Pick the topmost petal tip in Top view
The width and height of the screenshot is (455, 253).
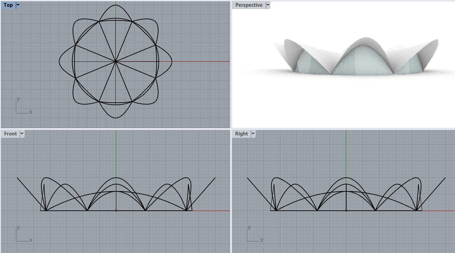tap(116, 5)
